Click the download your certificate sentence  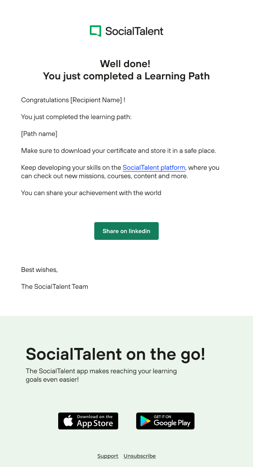118,151
